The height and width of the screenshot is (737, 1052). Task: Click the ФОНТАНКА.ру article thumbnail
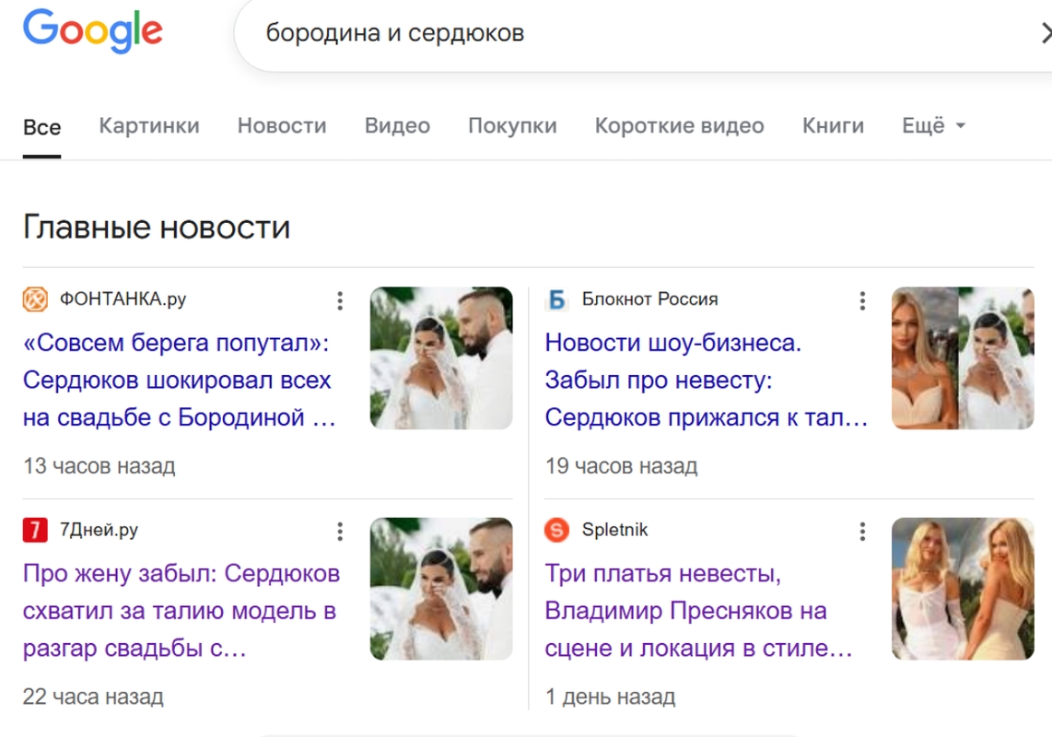pyautogui.click(x=441, y=358)
